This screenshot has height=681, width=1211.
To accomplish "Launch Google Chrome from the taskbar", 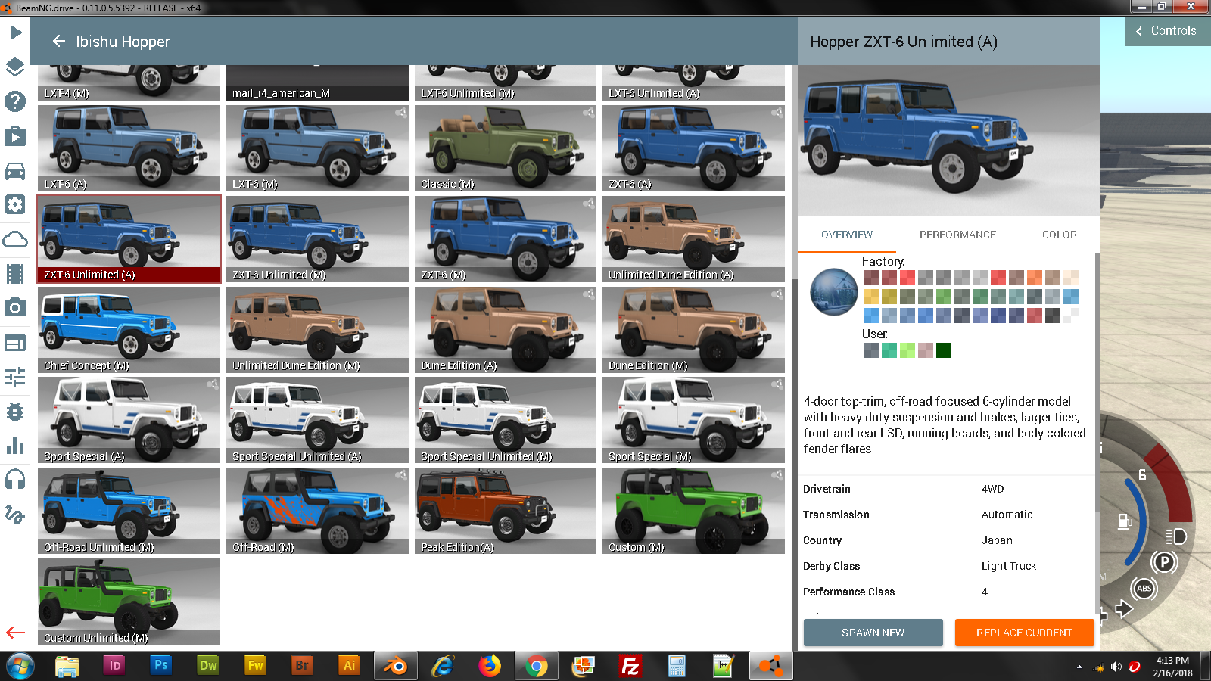I will (537, 666).
